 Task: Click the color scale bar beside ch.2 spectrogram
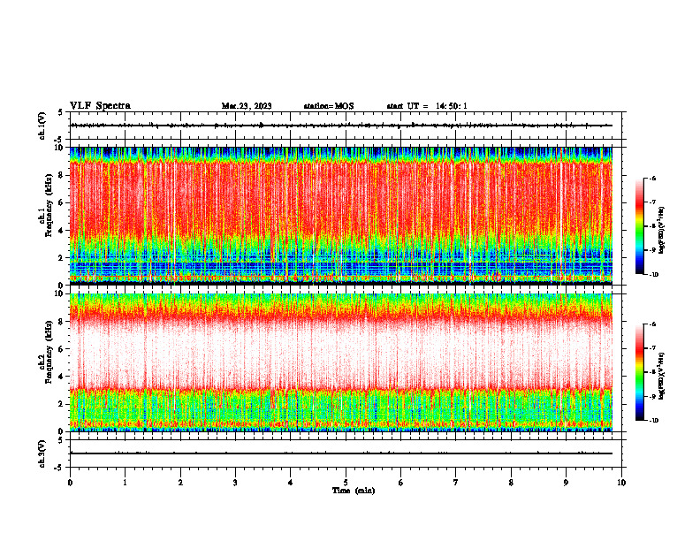point(640,372)
